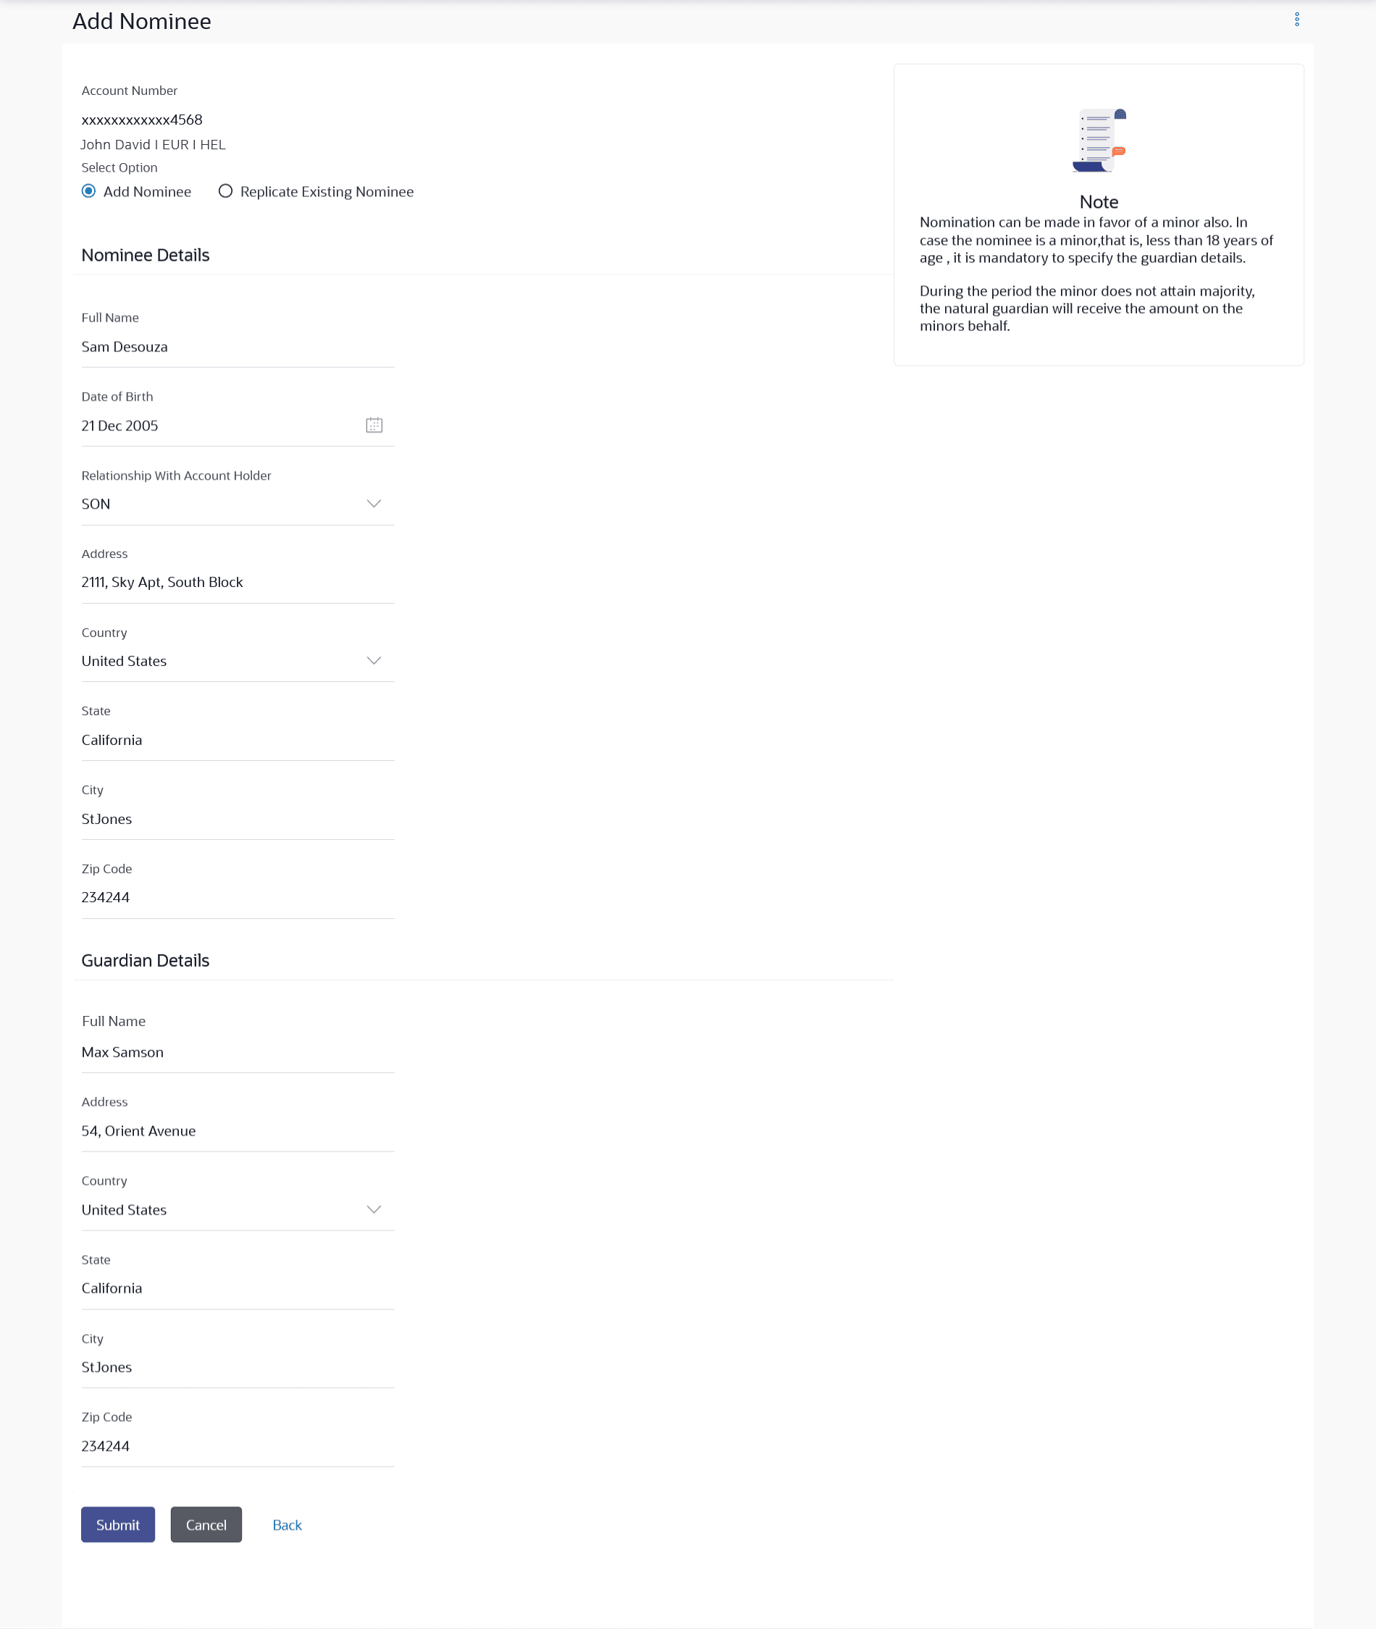The image size is (1376, 1629).
Task: Expand the Relationship With Account Holder dropdown
Action: pos(238,504)
